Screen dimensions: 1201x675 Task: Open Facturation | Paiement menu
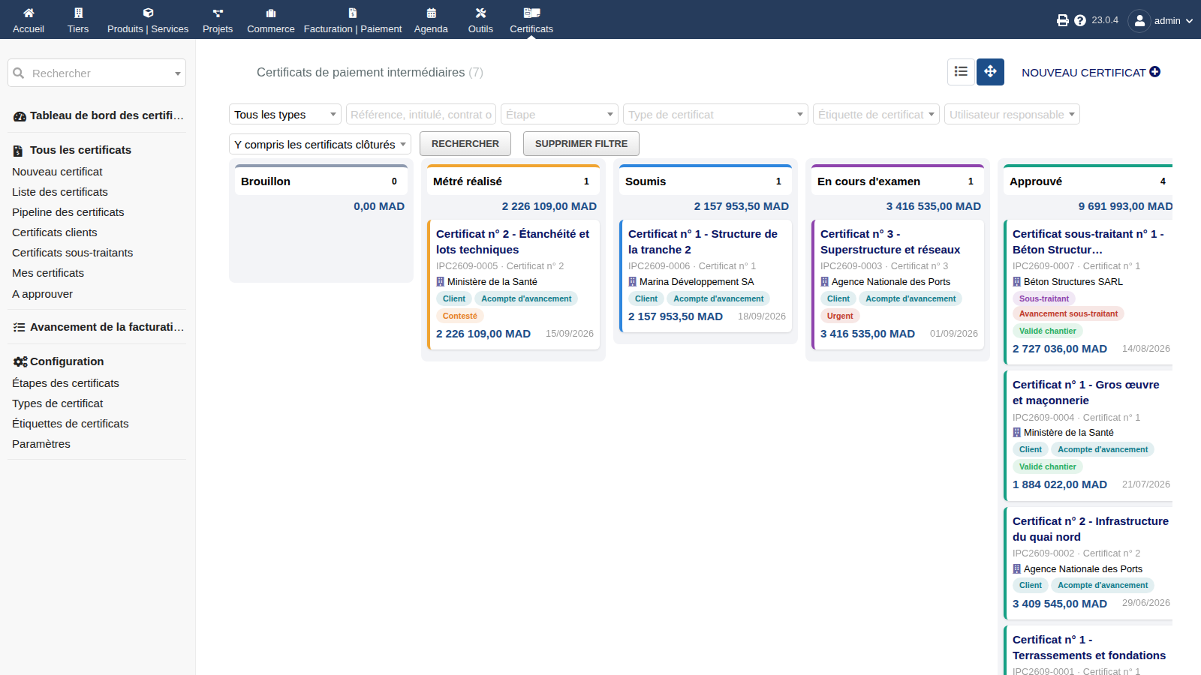coord(353,19)
